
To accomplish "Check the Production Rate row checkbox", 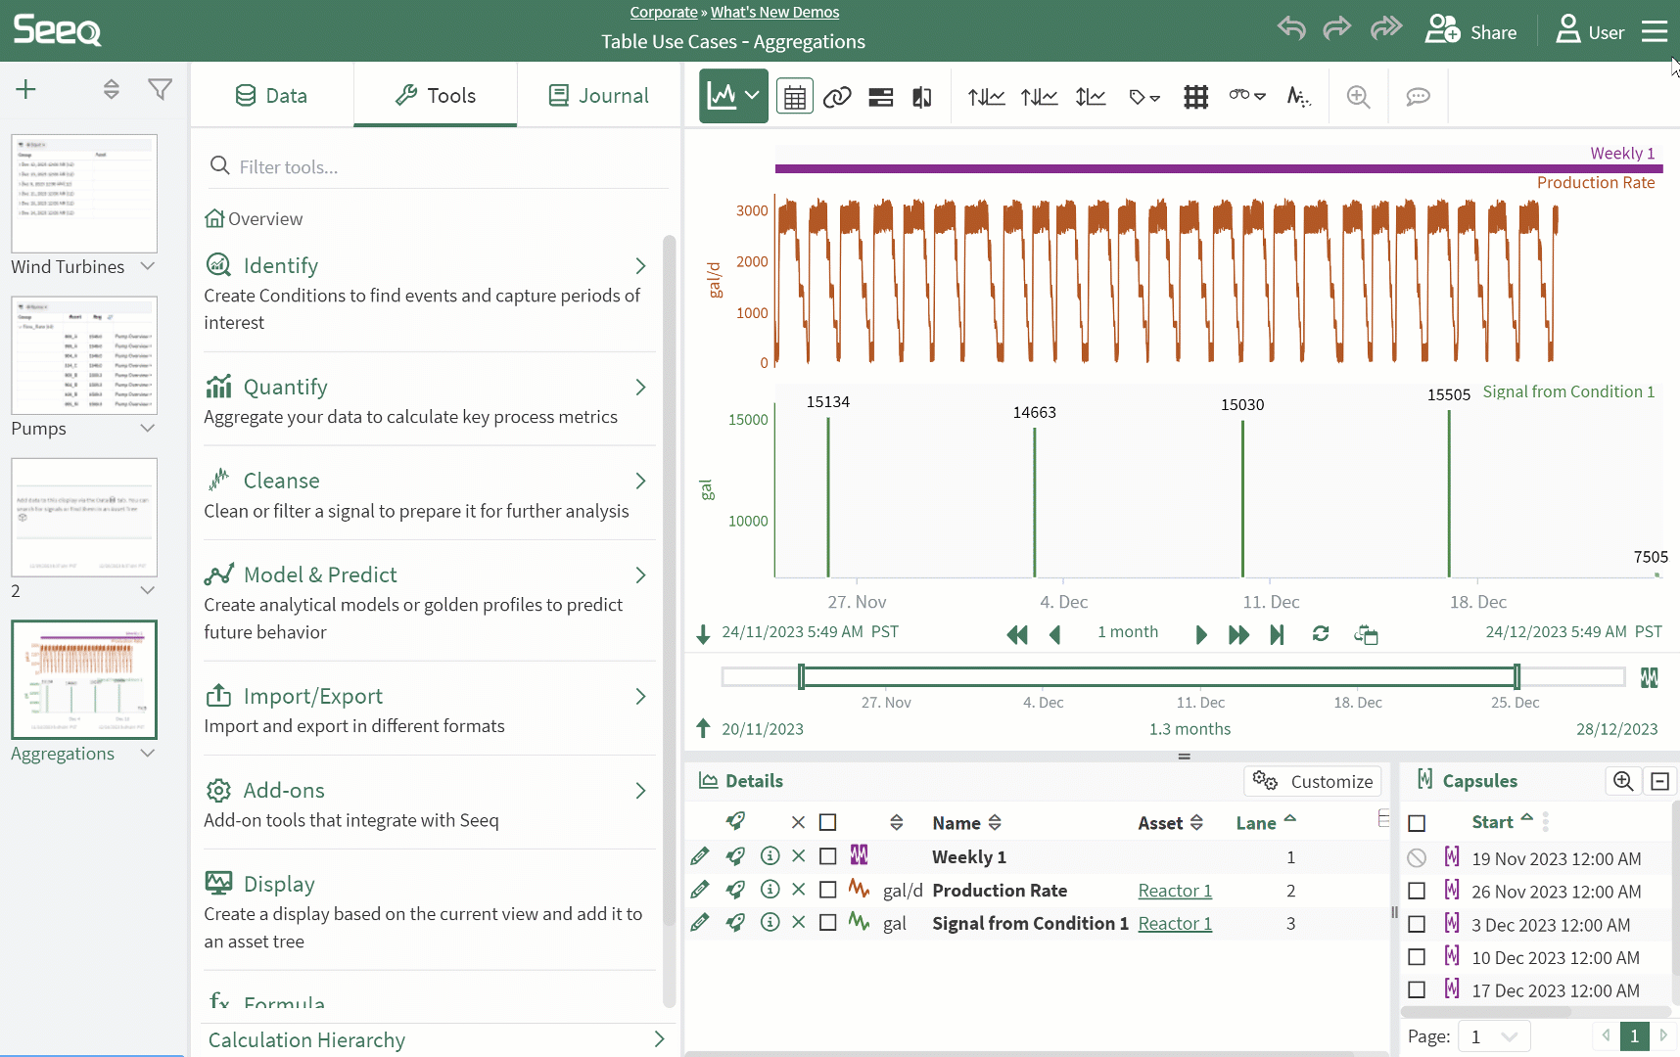I will point(828,890).
